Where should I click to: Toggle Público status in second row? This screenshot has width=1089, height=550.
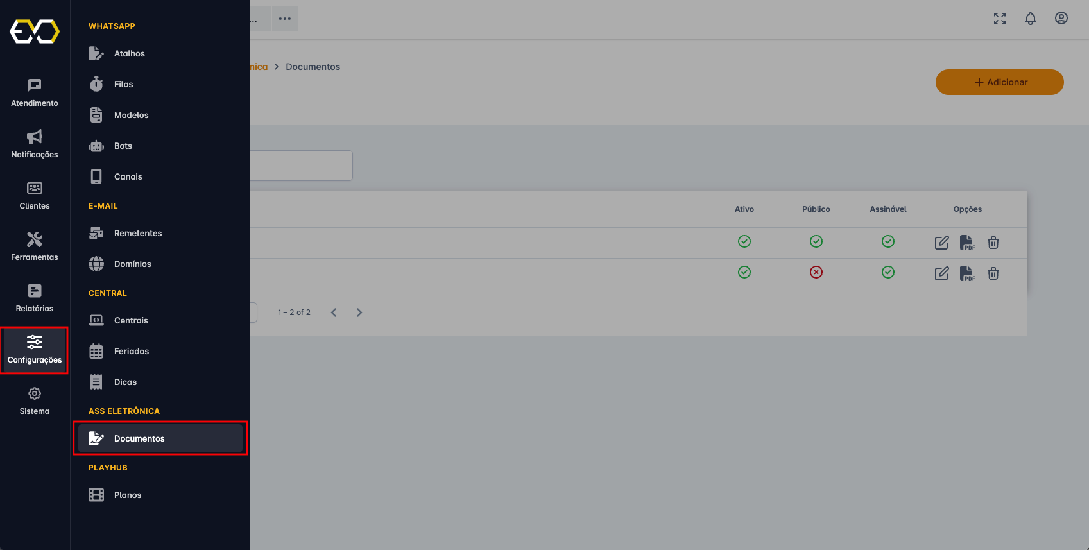[816, 272]
